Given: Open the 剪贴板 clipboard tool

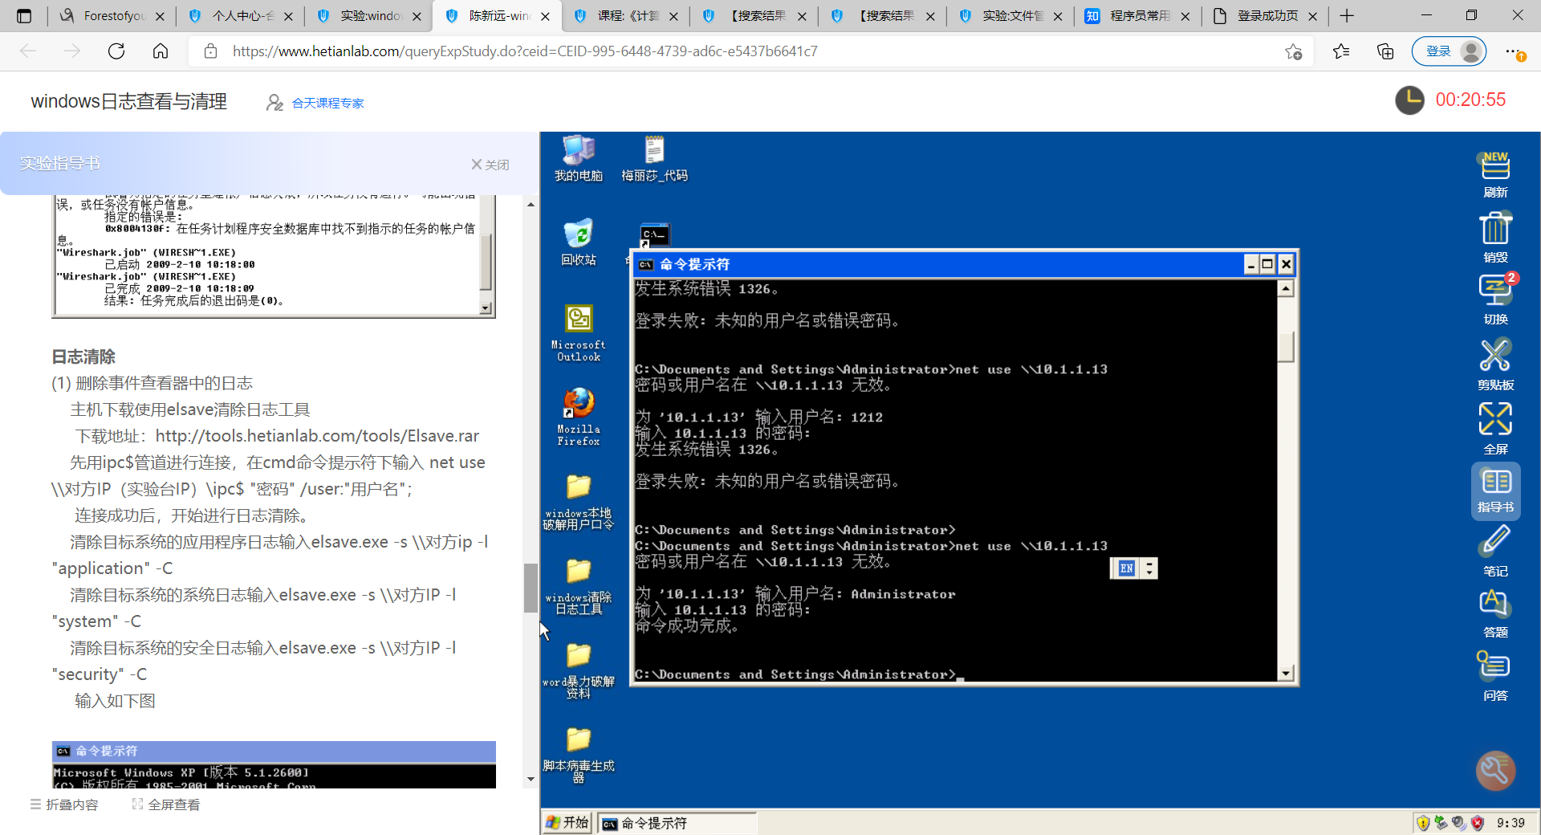Looking at the screenshot, I should (1495, 365).
